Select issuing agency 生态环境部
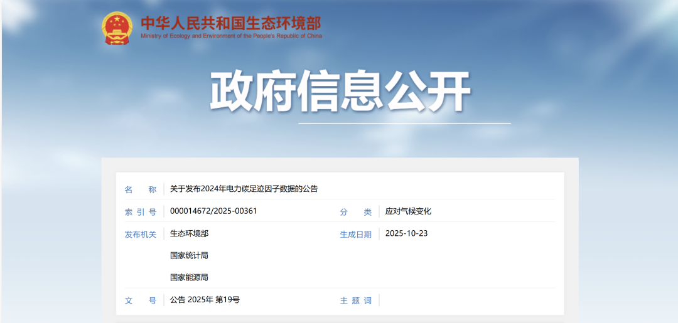678x323 pixels. [189, 233]
